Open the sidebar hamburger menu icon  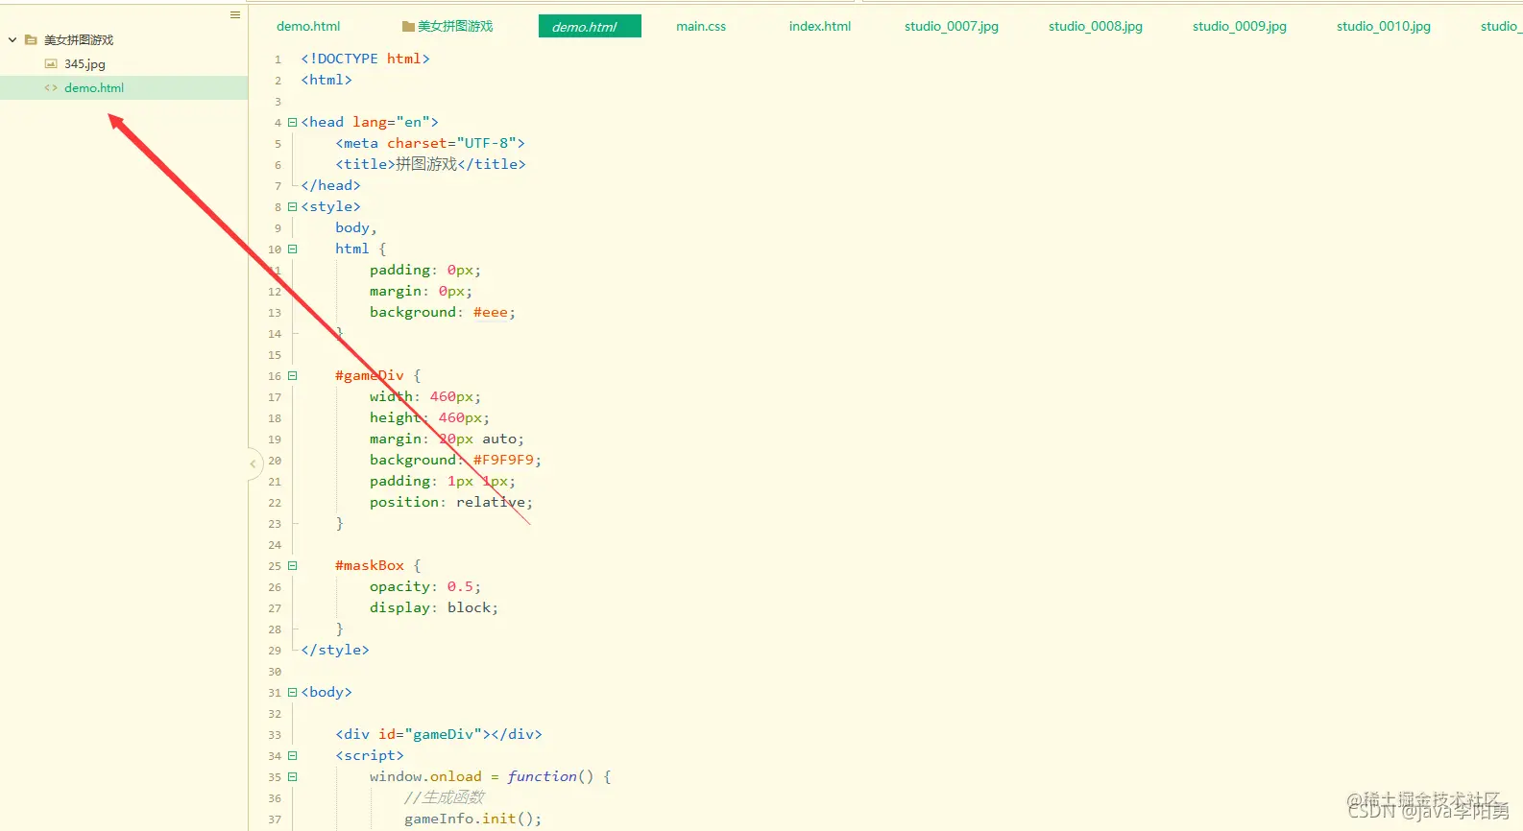tap(235, 14)
